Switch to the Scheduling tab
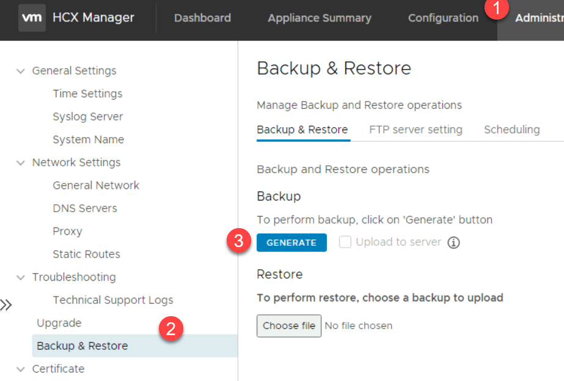 [x=511, y=130]
